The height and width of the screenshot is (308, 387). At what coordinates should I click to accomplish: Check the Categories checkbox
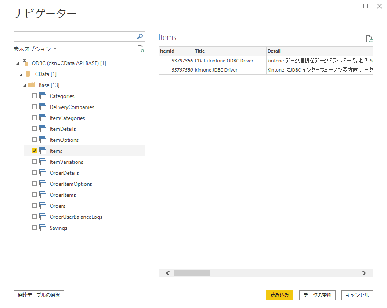(x=34, y=96)
